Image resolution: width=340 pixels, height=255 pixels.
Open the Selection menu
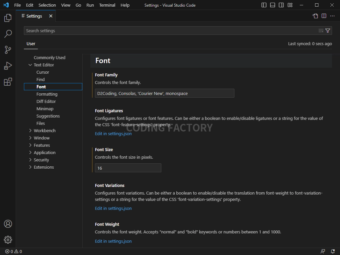[x=47, y=5]
